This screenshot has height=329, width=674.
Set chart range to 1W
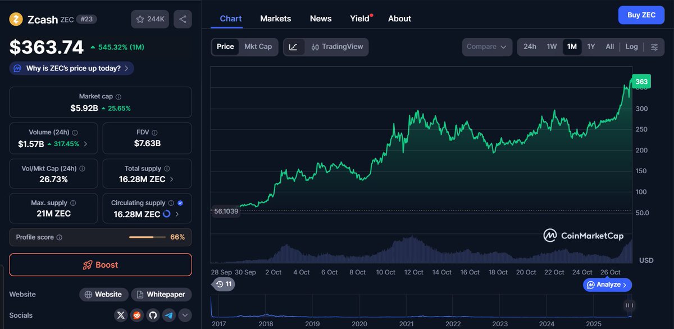tap(552, 47)
